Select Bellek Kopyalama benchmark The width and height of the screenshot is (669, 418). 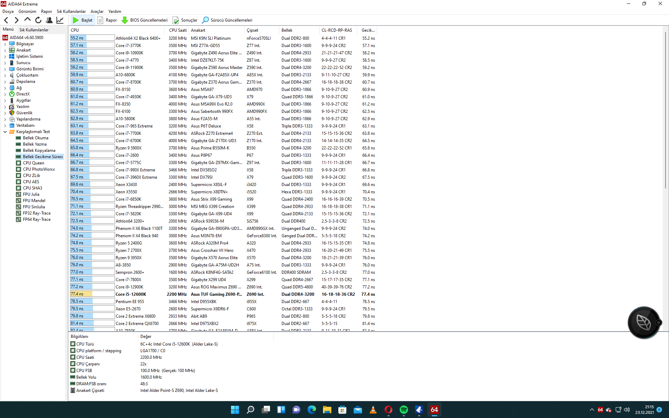click(39, 150)
